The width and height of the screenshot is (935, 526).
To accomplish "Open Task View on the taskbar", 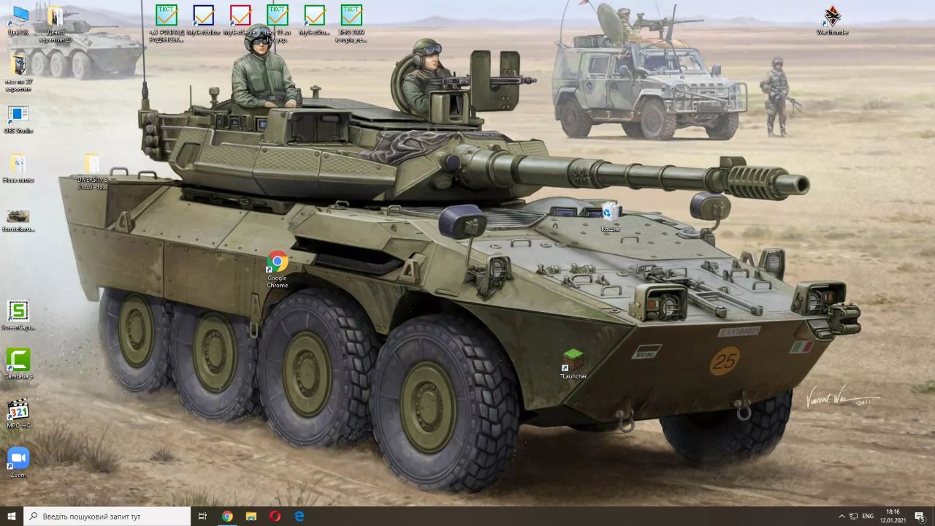I will click(x=203, y=516).
